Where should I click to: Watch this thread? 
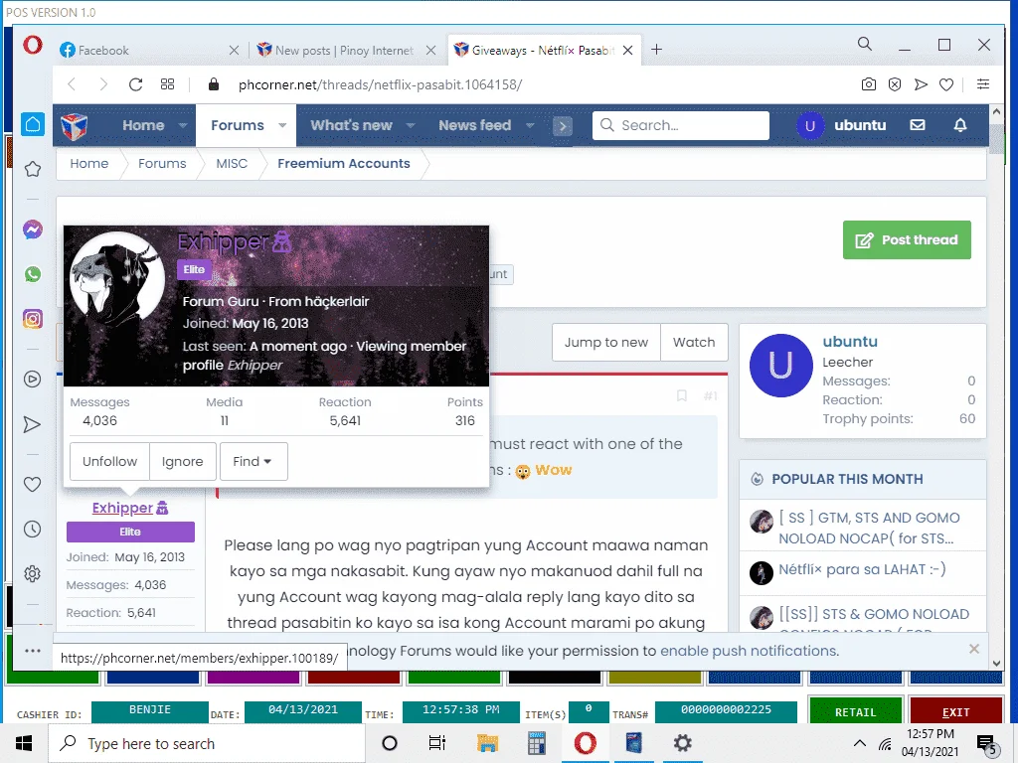coord(694,342)
